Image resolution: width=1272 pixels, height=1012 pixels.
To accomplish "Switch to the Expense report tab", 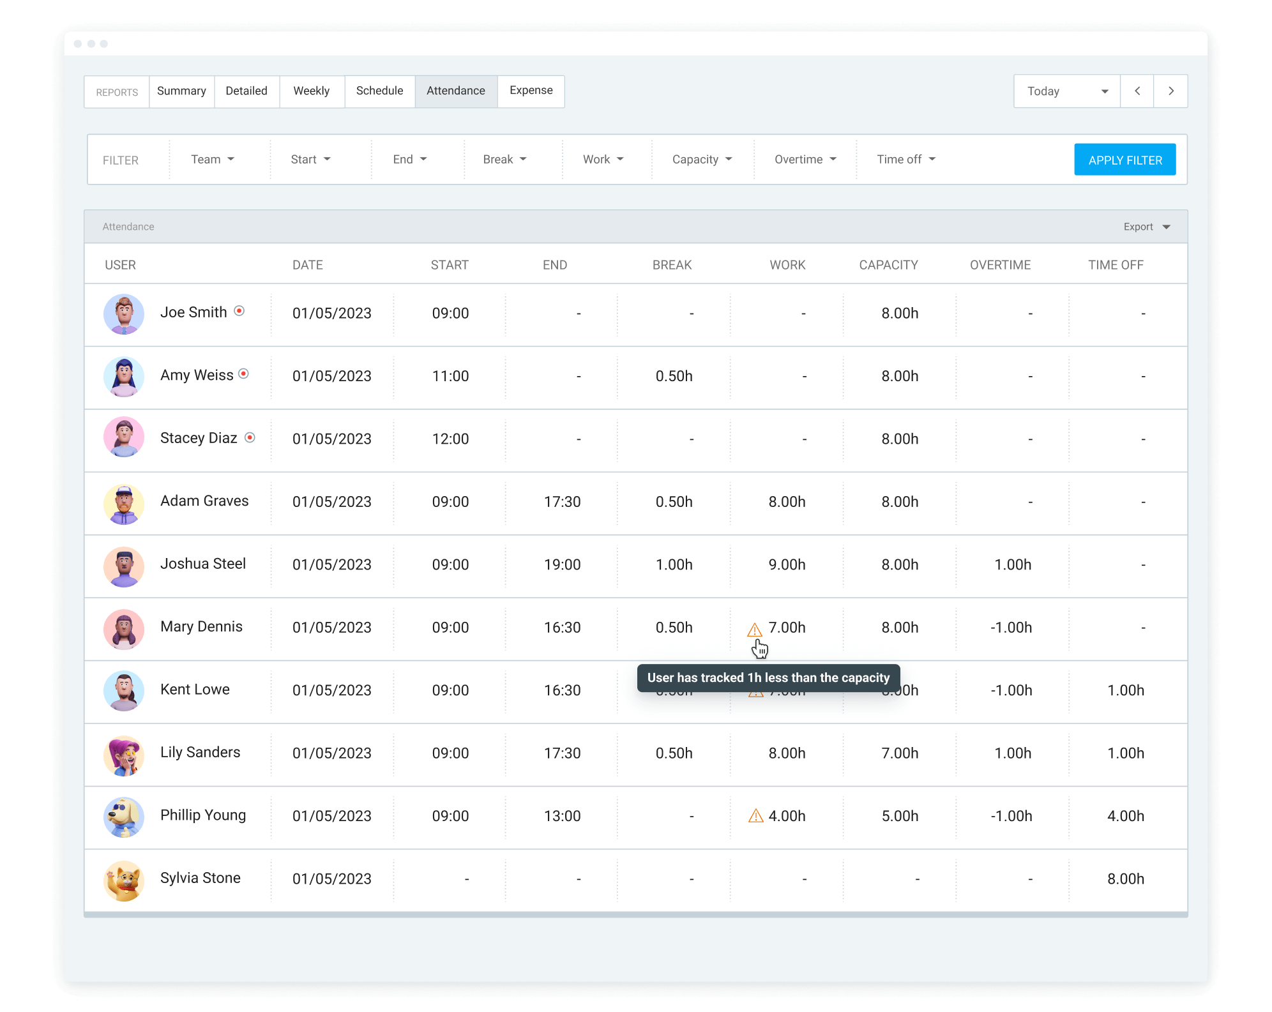I will (531, 91).
